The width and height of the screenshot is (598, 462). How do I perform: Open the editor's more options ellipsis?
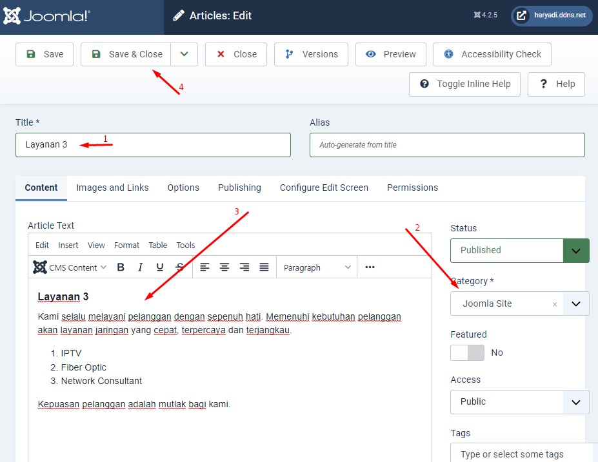pyautogui.click(x=370, y=267)
